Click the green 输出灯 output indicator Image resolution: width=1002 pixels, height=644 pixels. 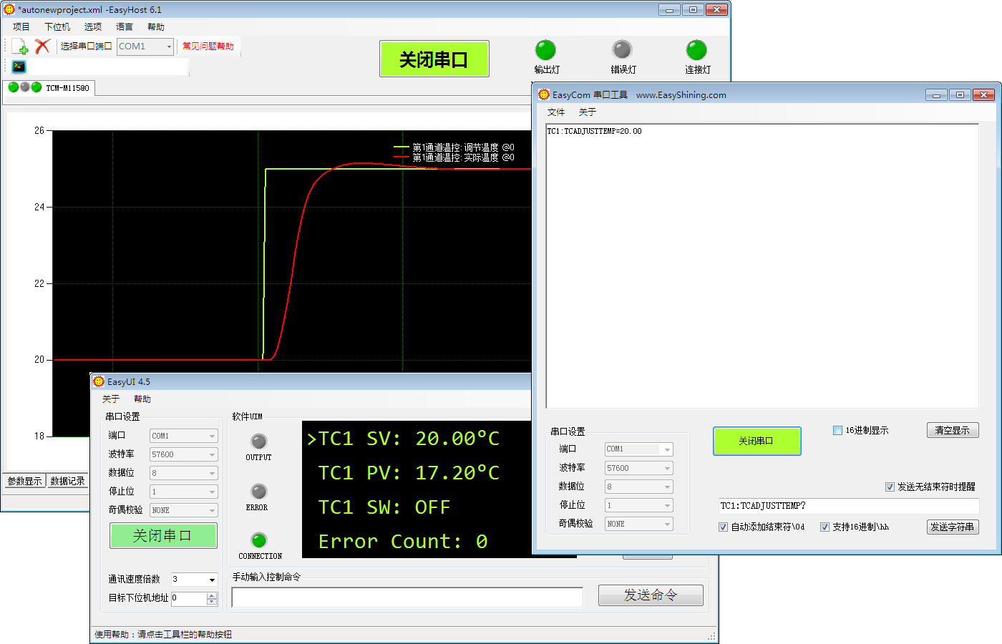pyautogui.click(x=545, y=50)
